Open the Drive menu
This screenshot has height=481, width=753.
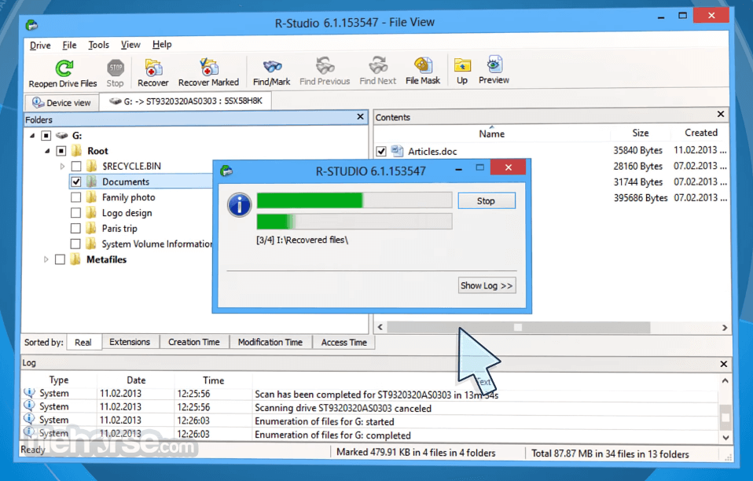[40, 46]
